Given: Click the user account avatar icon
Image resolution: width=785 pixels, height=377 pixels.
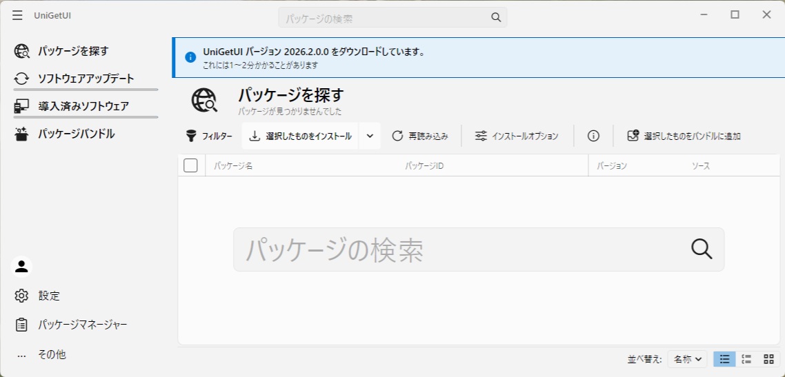Looking at the screenshot, I should pos(21,267).
